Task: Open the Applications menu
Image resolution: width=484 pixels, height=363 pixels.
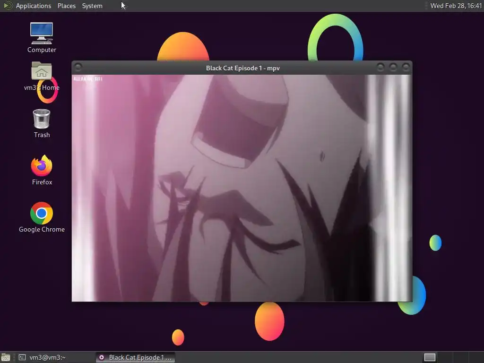Action: pyautogui.click(x=34, y=6)
